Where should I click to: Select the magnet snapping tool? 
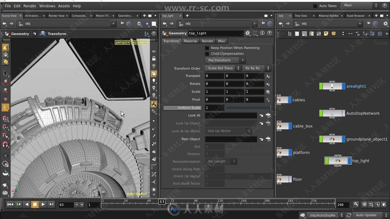5,144
